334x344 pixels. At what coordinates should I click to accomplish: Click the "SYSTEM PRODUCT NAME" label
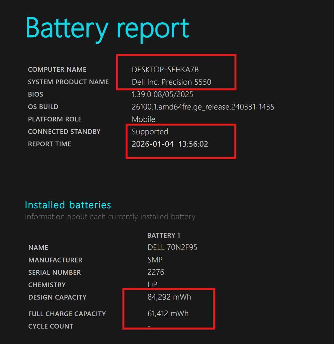[68, 82]
